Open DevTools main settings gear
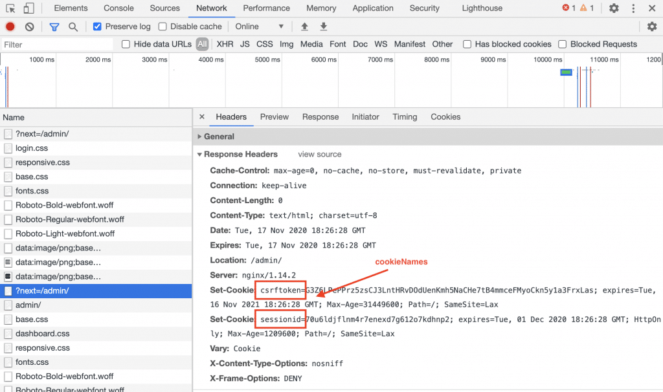This screenshot has height=392, width=663. [614, 8]
